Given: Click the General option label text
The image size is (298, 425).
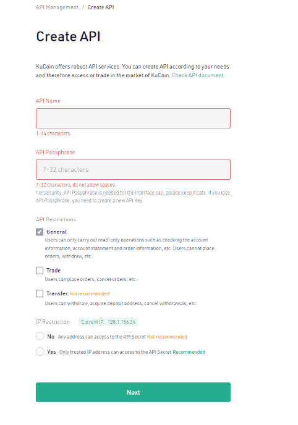Looking at the screenshot, I should tap(56, 232).
